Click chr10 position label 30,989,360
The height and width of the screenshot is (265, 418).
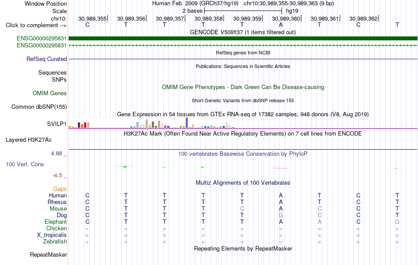(x=286, y=18)
